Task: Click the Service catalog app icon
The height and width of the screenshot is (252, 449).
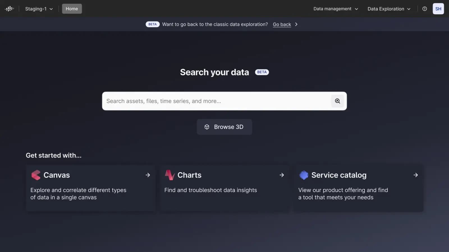Action: point(304,175)
